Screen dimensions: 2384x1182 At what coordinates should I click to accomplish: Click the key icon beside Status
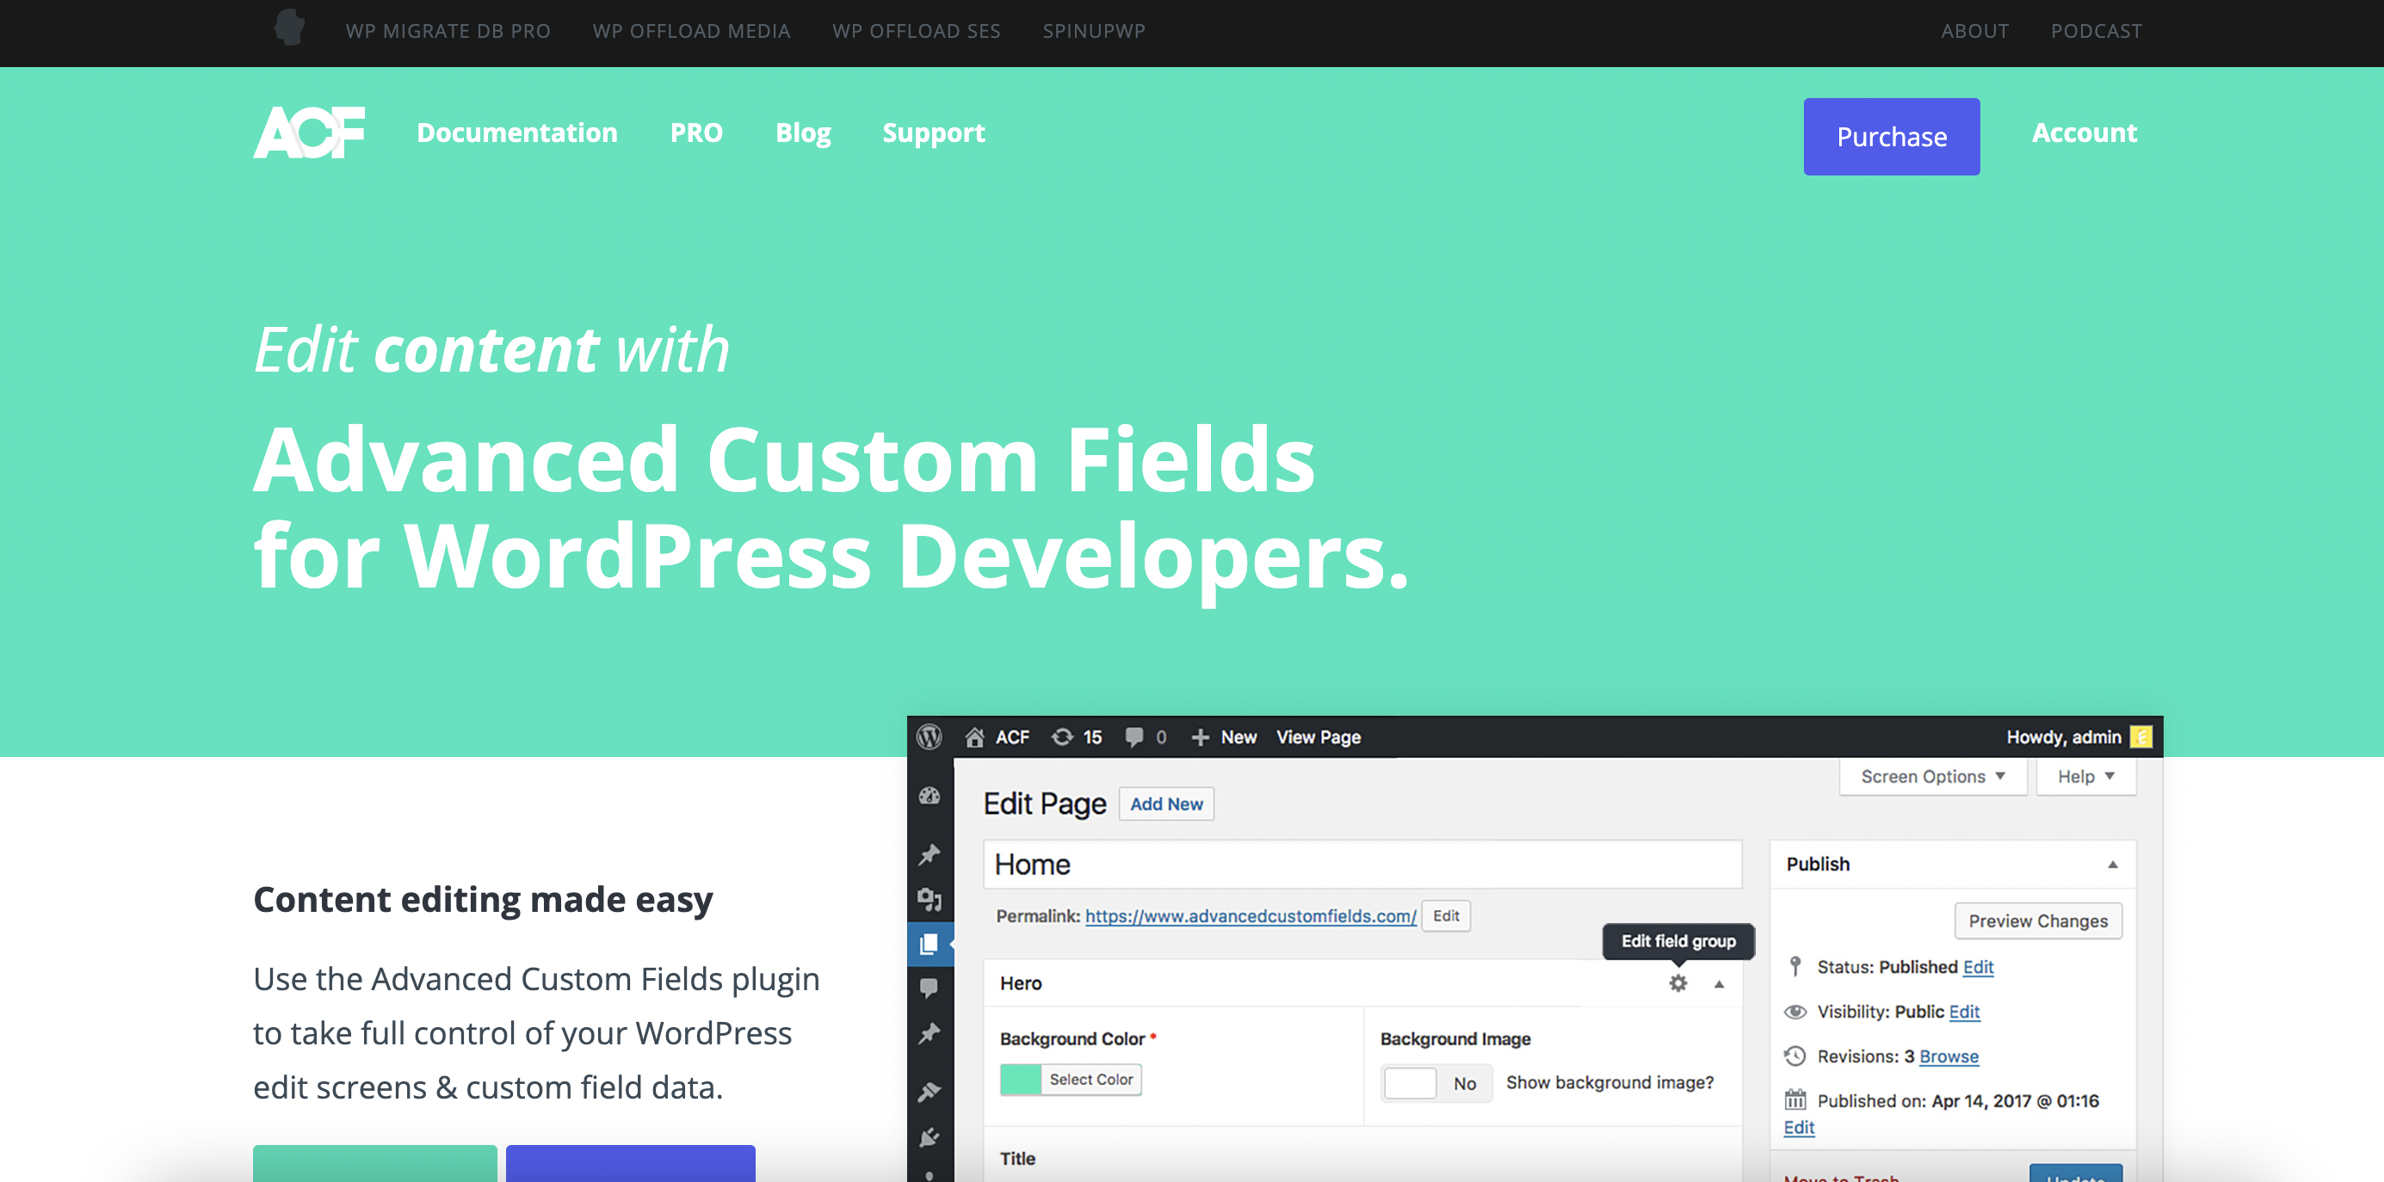[1795, 966]
